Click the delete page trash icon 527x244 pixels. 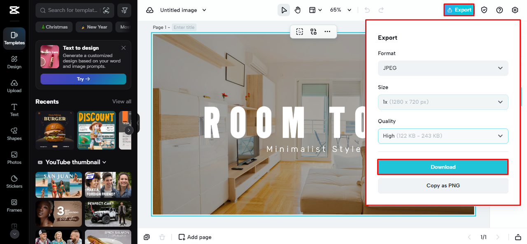[162, 237]
